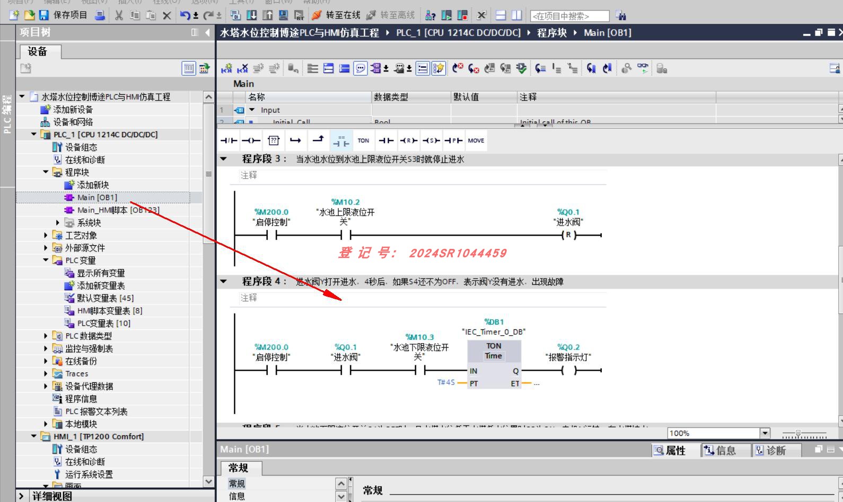The image size is (843, 502).
Task: Insert network icon in editor toolbar
Action: point(226,68)
